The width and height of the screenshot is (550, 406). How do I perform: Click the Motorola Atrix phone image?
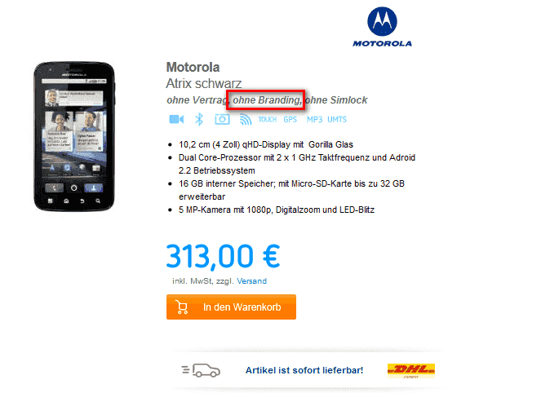coord(74,137)
